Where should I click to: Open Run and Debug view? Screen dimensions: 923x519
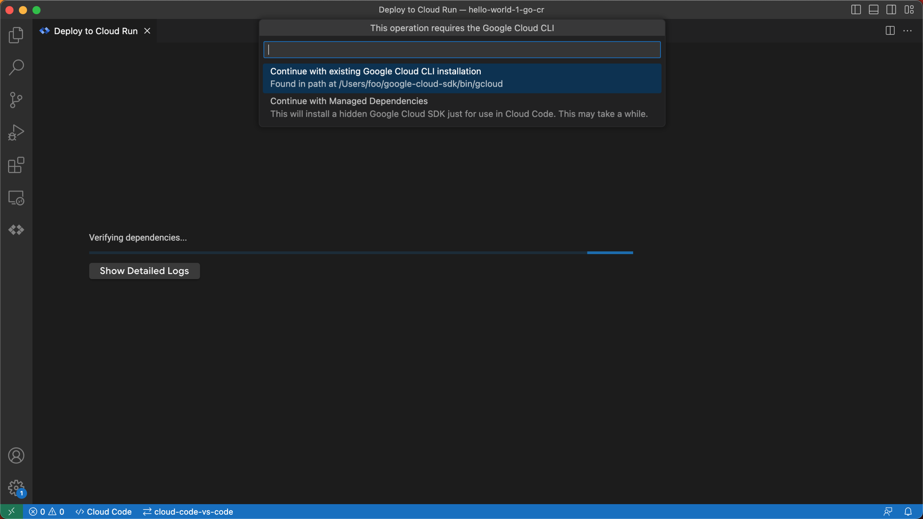[x=16, y=133]
